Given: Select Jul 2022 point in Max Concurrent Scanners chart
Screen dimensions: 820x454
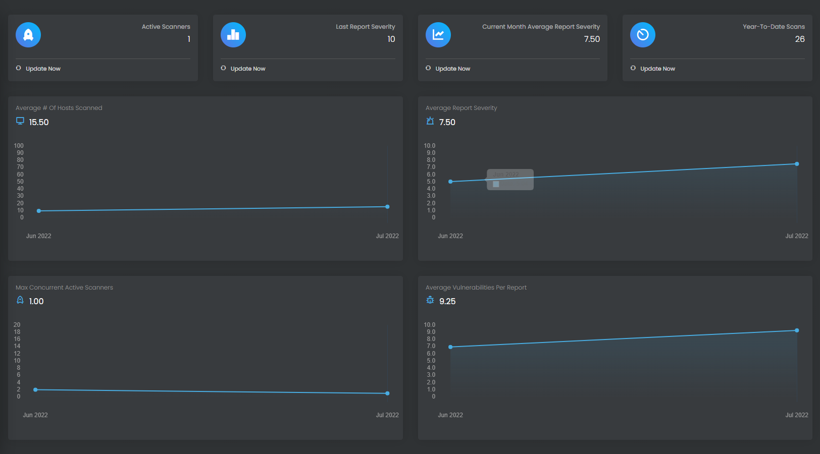Looking at the screenshot, I should tap(387, 393).
